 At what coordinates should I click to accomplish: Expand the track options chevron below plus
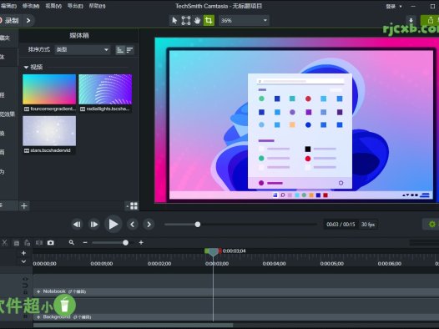[x=24, y=261]
